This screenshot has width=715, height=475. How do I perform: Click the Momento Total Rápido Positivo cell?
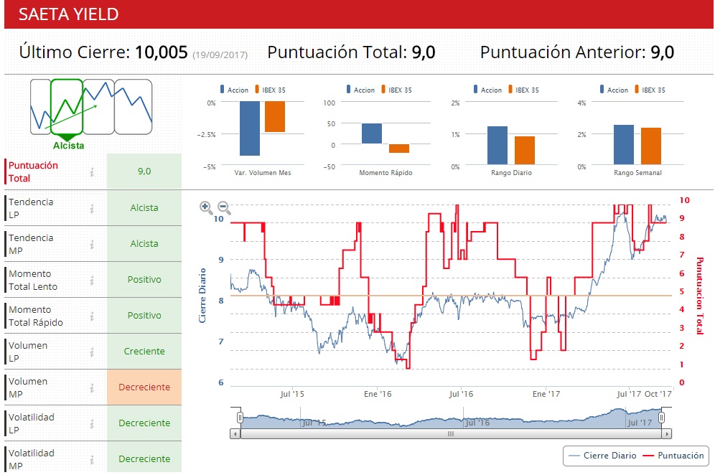point(144,316)
